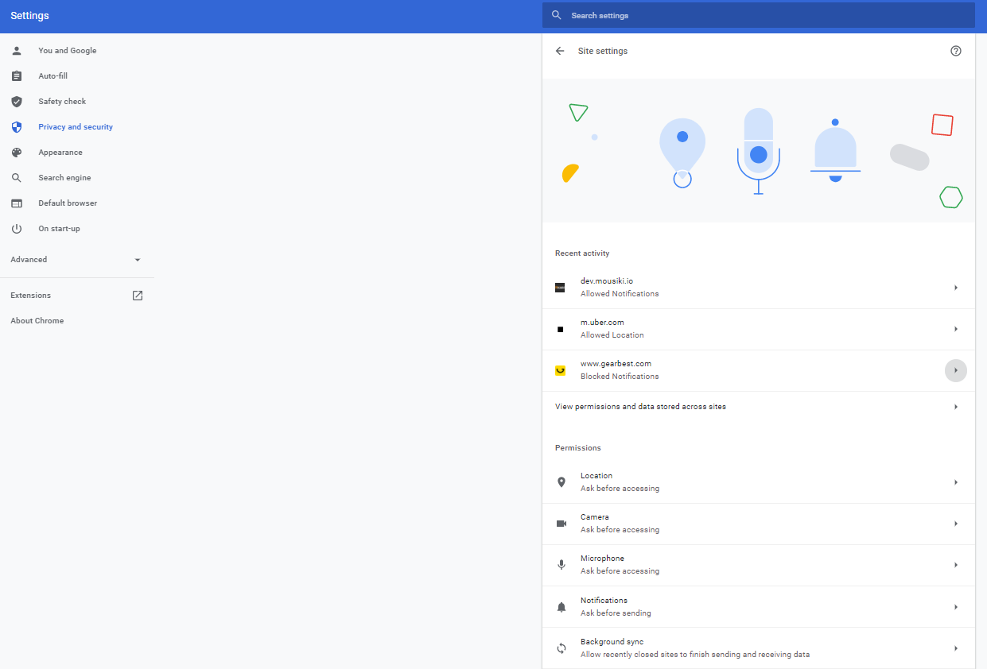Click the Location permission label
The height and width of the screenshot is (669, 987).
tap(596, 476)
